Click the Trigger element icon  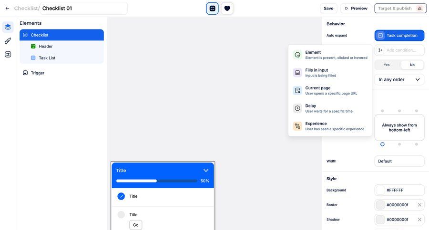point(25,73)
